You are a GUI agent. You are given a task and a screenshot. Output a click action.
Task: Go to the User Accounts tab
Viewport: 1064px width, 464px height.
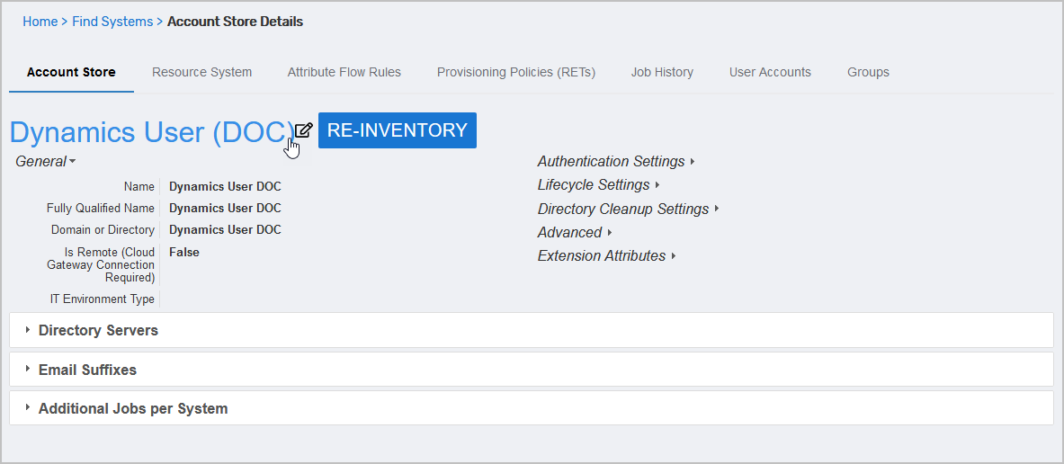[x=769, y=72]
